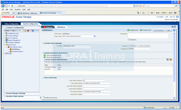The height and width of the screenshot is (110, 181).
Task: Click the IE Help question mark icon
Action: click(x=175, y=13)
